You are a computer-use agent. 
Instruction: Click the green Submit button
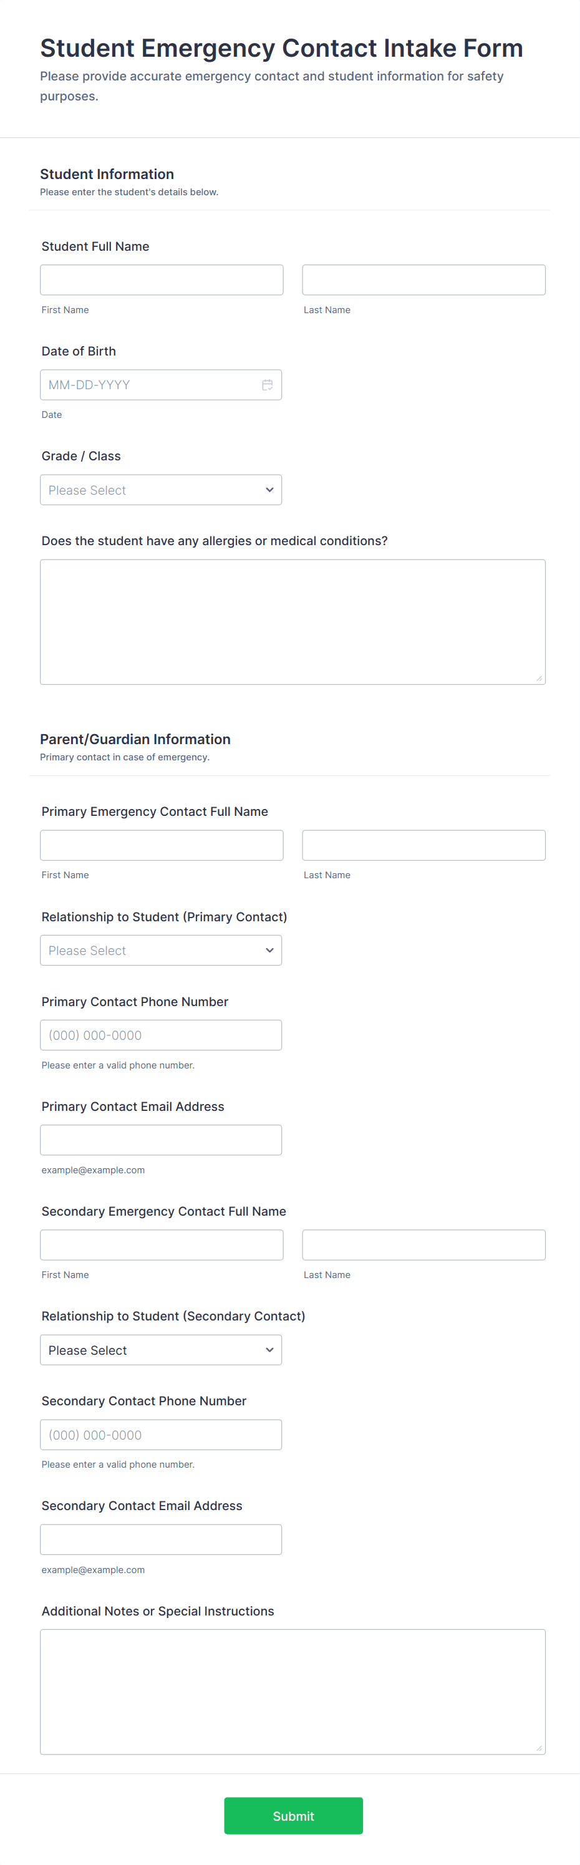[x=293, y=1815]
